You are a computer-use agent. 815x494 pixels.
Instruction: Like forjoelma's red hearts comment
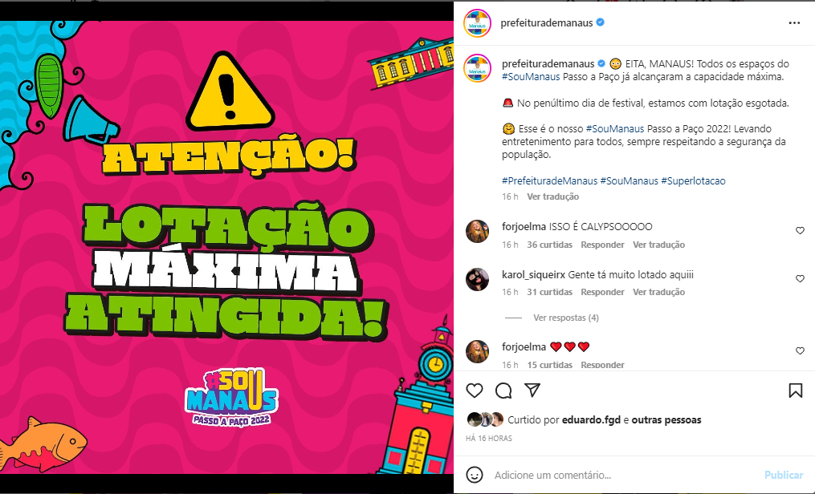pos(800,350)
